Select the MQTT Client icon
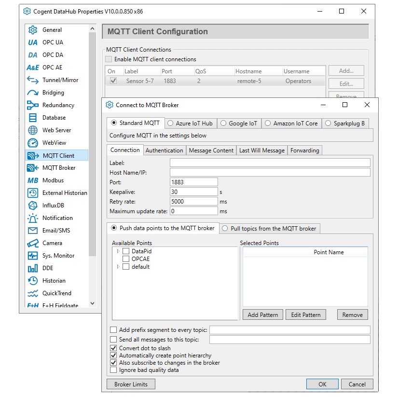This screenshot has height=397, width=398. click(x=33, y=156)
